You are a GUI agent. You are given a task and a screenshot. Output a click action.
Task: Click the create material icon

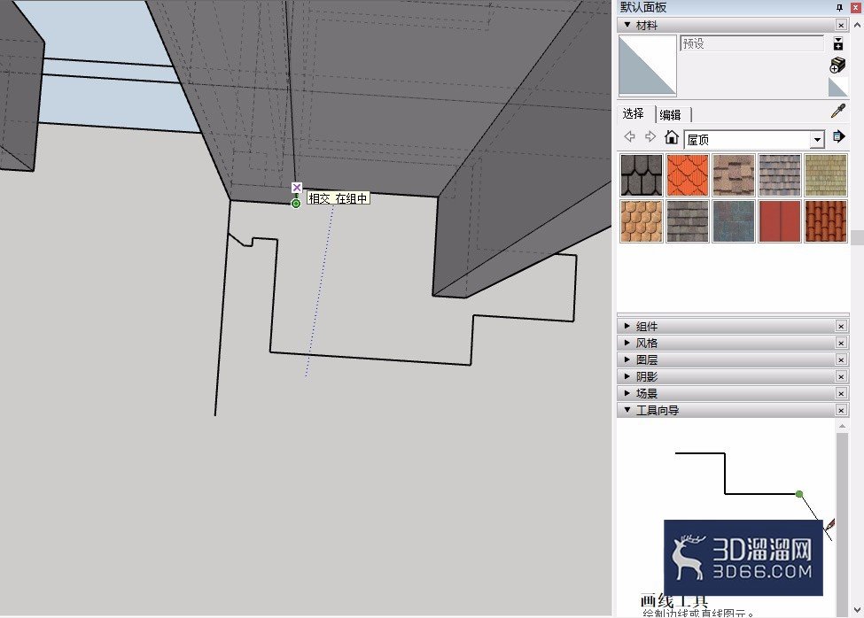point(837,65)
